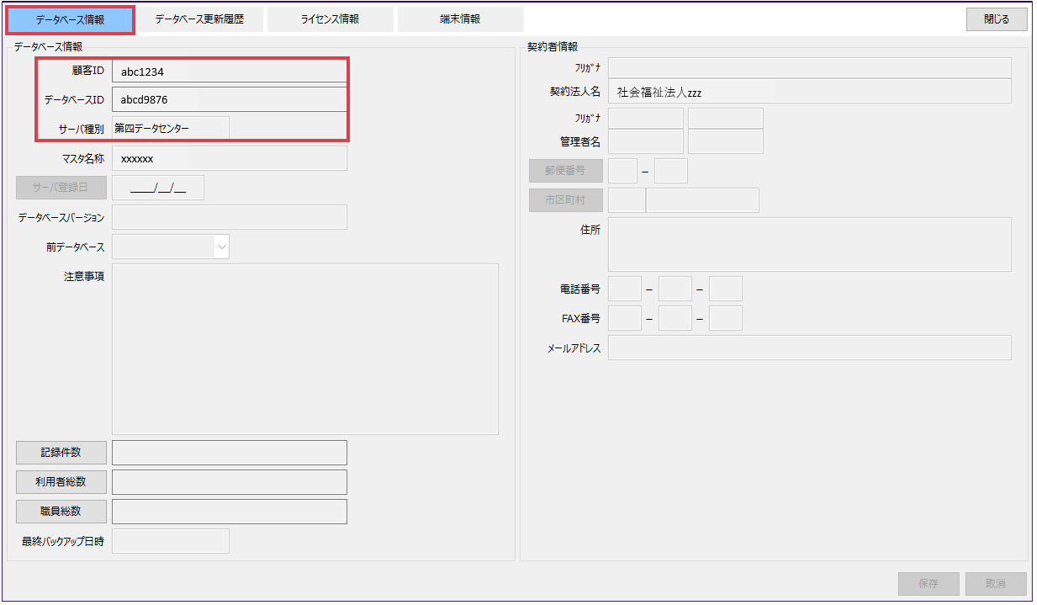Click inside the 注意事項 text area
Image resolution: width=1037 pixels, height=605 pixels.
304,348
